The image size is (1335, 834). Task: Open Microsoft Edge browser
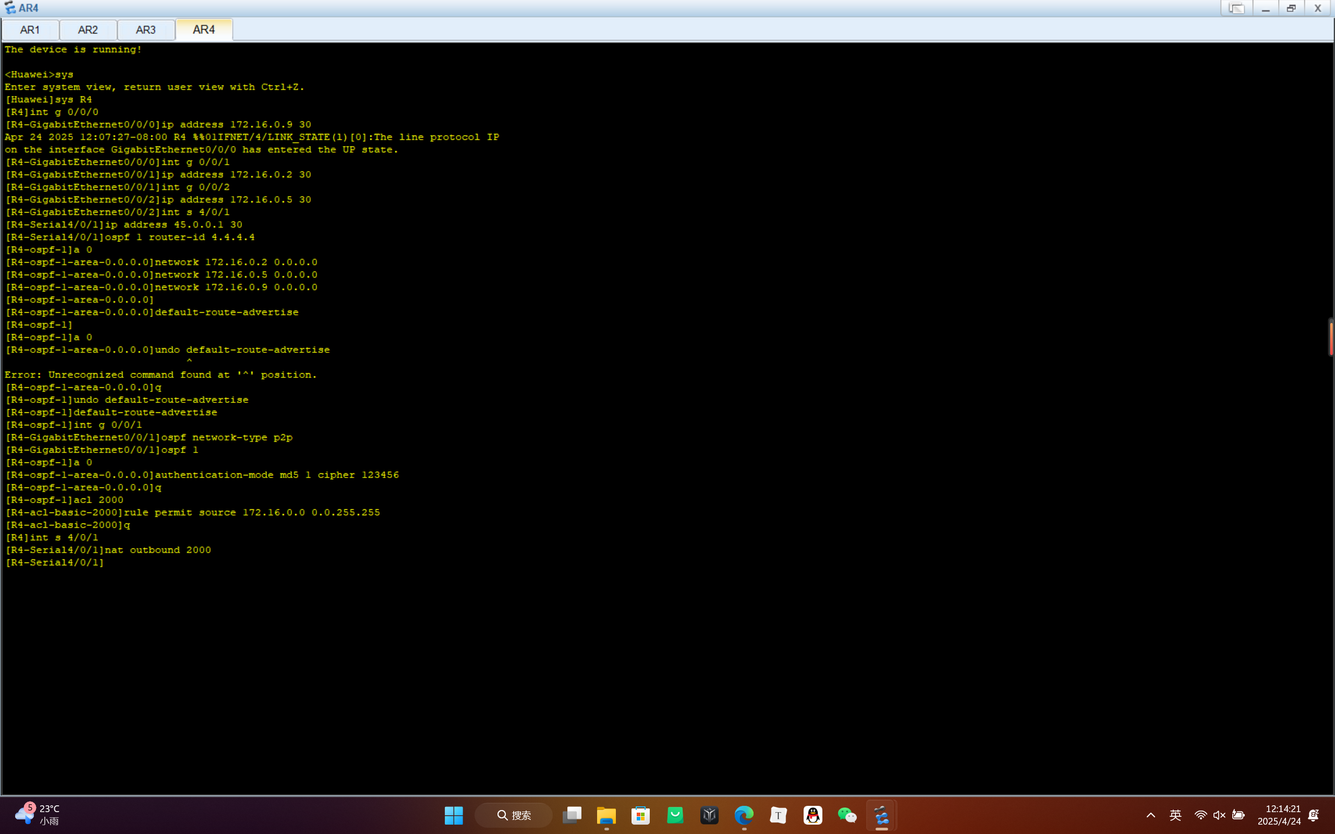[x=744, y=815]
